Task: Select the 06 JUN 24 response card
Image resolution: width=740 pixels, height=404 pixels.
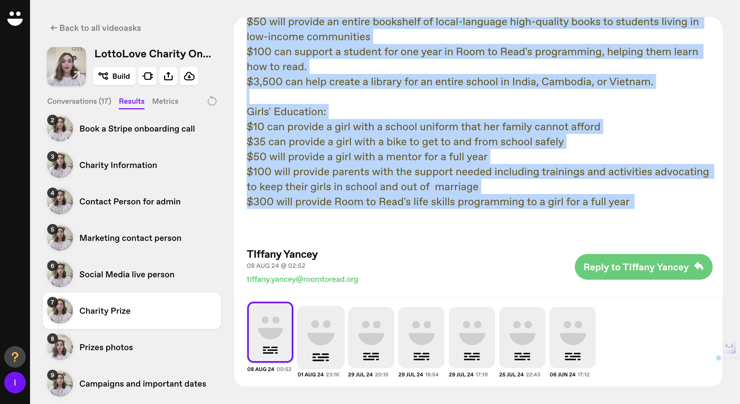Action: [x=572, y=337]
